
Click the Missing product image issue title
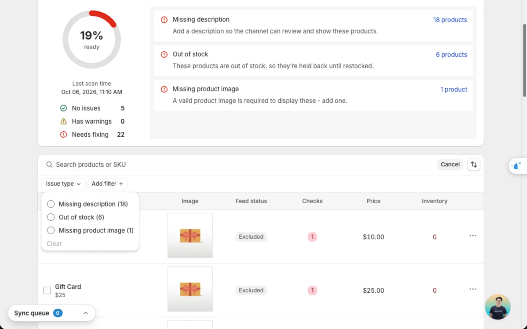coord(206,89)
